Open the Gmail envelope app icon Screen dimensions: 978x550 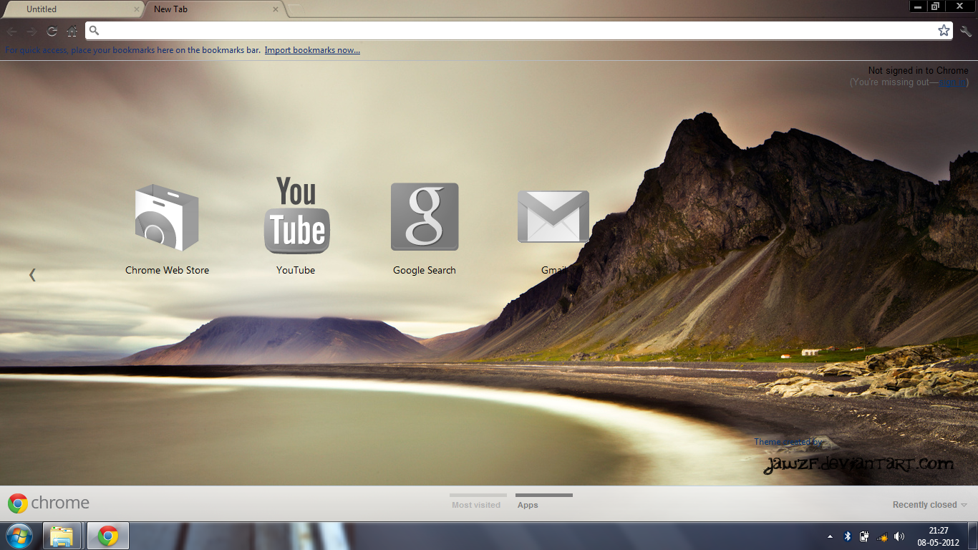[553, 216]
